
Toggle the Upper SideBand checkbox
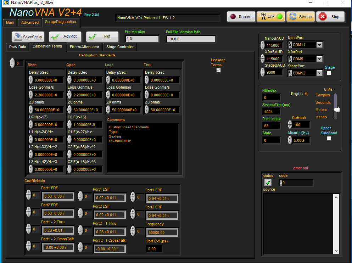[x=329, y=139]
